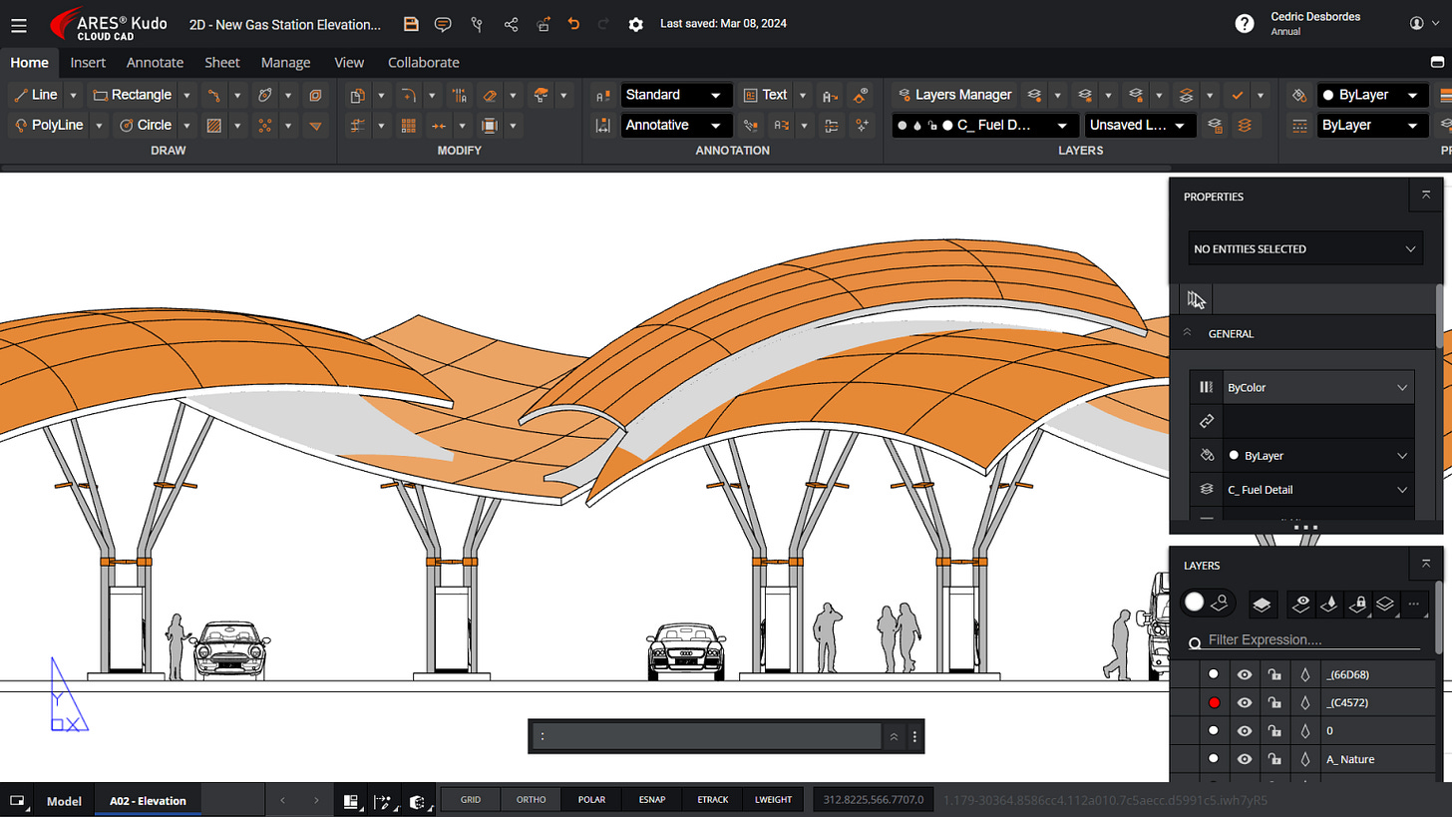1452x817 pixels.
Task: Select the Hatch tool icon
Action: [213, 126]
